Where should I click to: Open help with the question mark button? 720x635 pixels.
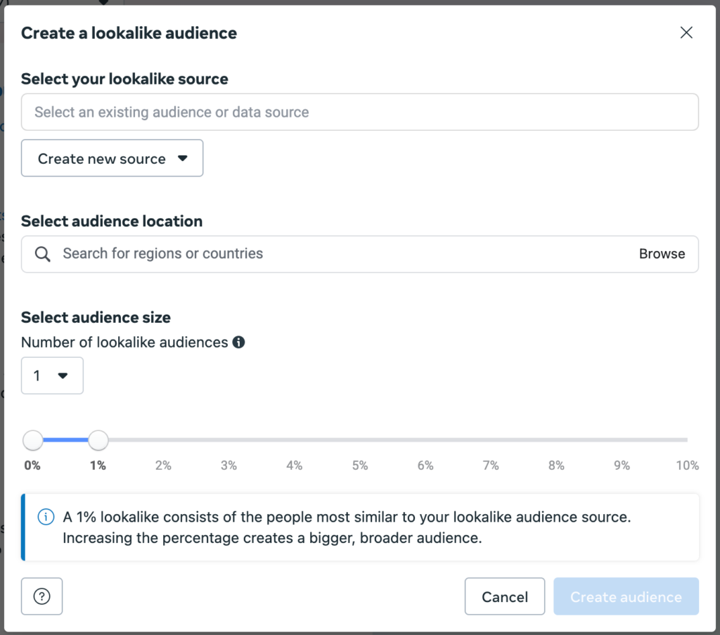coord(42,596)
